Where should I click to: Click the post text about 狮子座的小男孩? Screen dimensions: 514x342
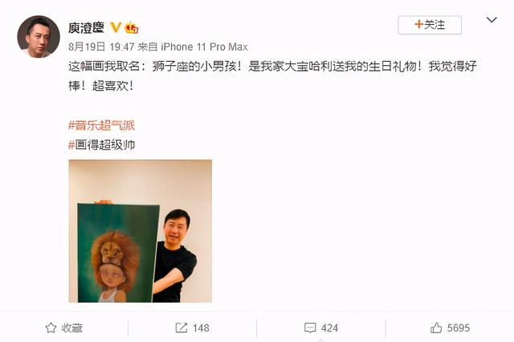pyautogui.click(x=272, y=76)
